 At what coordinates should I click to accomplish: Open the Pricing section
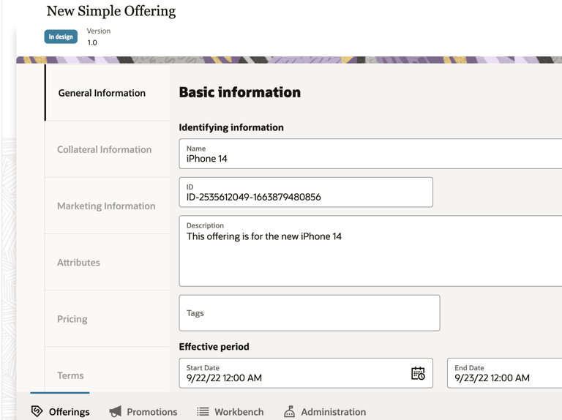click(72, 319)
